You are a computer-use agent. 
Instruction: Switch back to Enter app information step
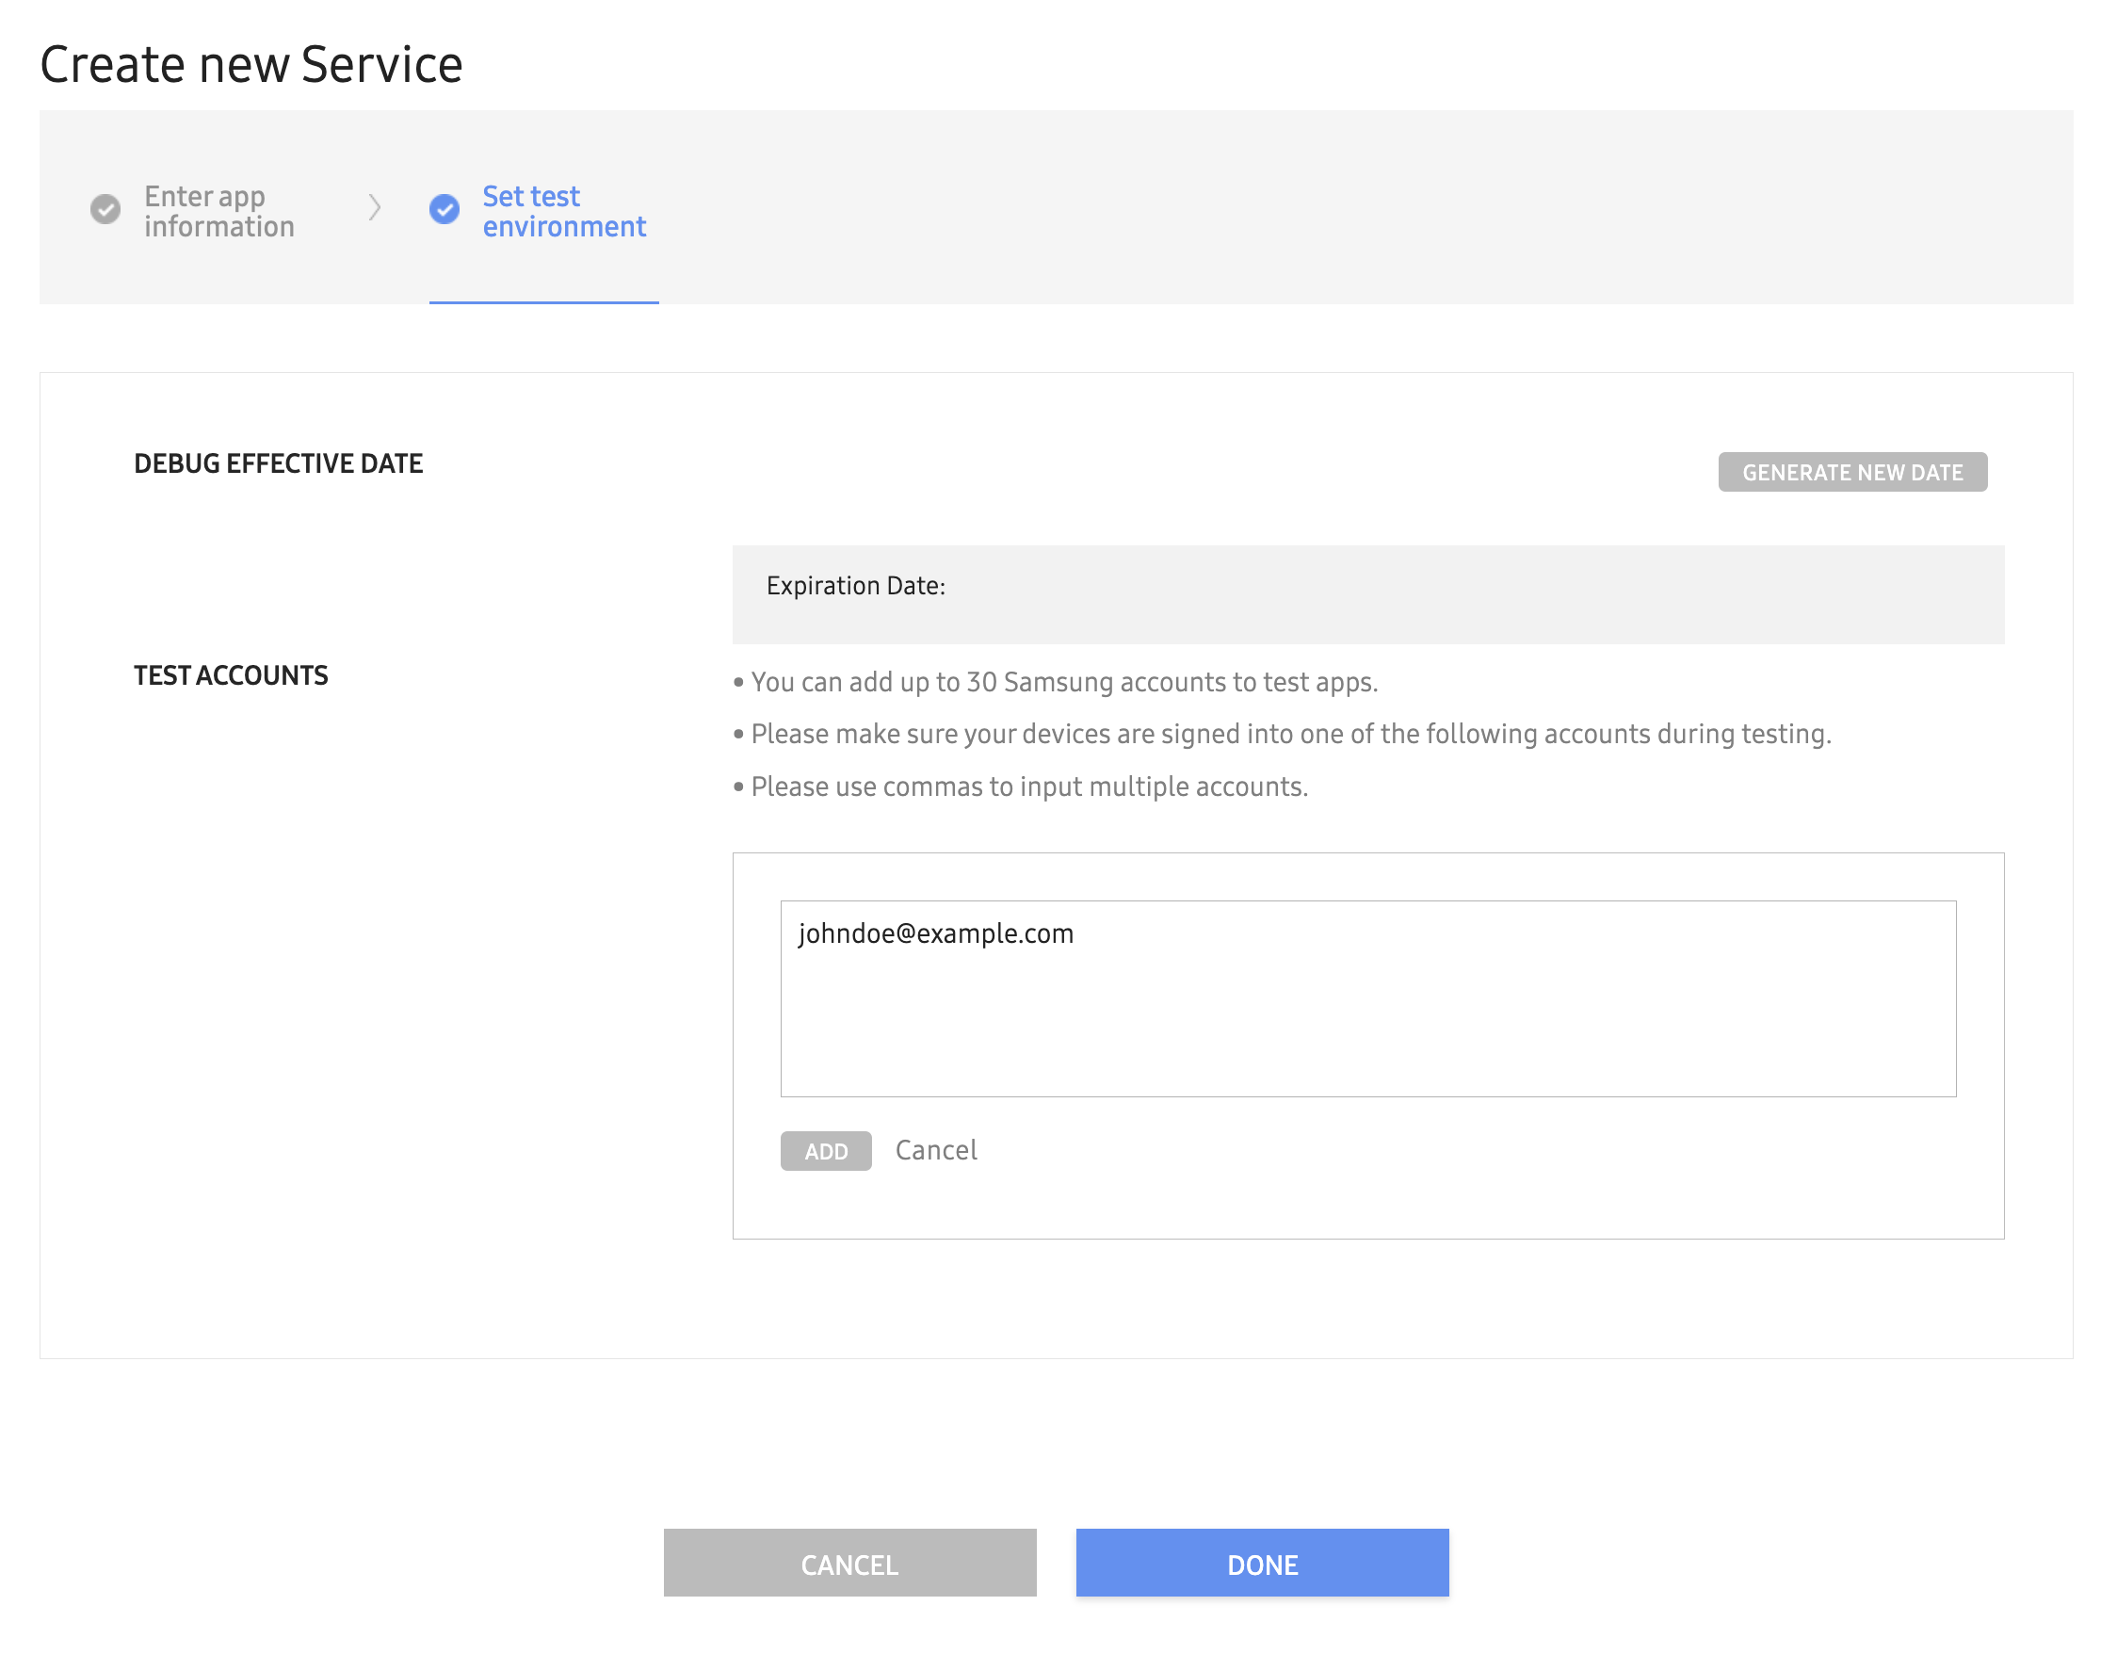tap(220, 211)
